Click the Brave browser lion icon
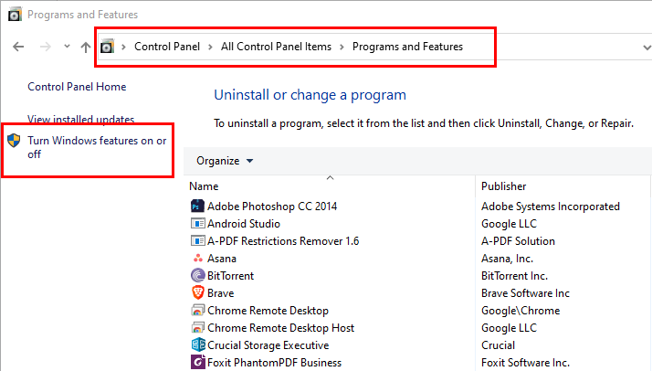Screen dimensions: 652x371 tap(197, 293)
